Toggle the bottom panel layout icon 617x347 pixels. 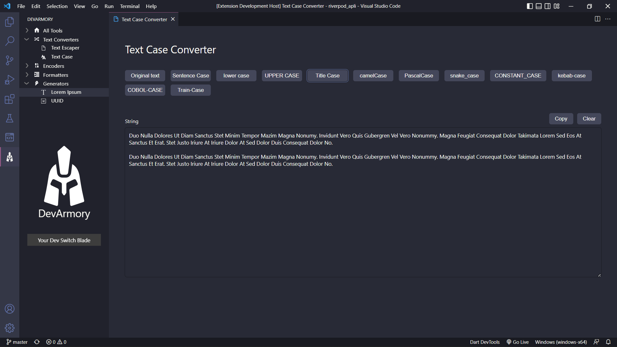coord(539,6)
